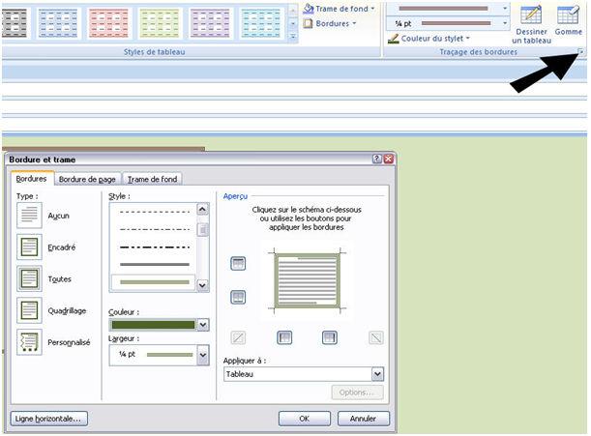Choose the Personnalisé border type
591x436 pixels.
[29, 342]
